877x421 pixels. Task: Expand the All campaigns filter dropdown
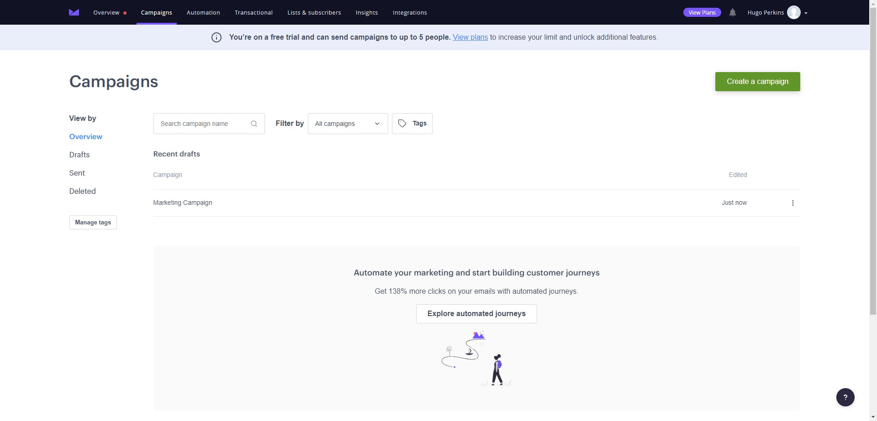coord(348,124)
